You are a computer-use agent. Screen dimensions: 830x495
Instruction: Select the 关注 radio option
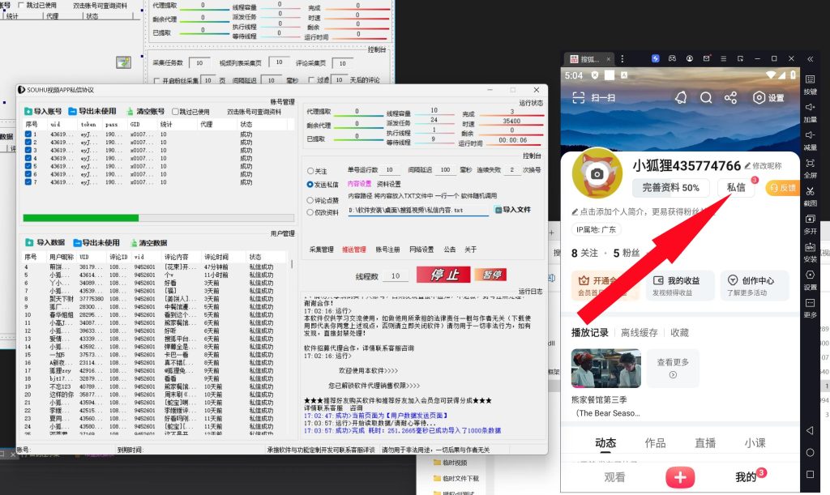pyautogui.click(x=310, y=171)
